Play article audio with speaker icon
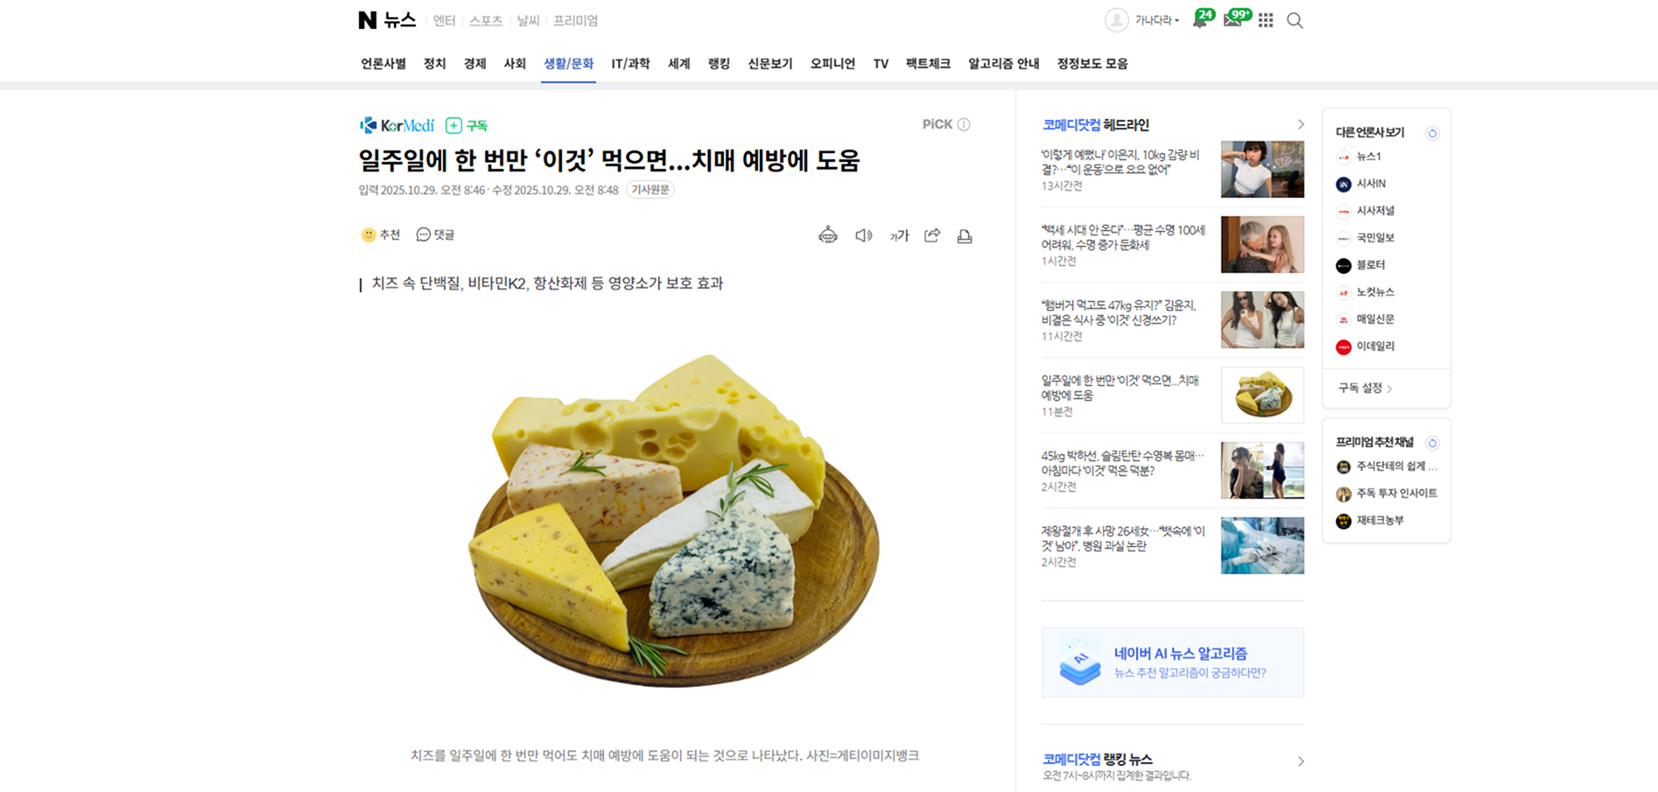Screen dimensions: 1658x792 (864, 235)
